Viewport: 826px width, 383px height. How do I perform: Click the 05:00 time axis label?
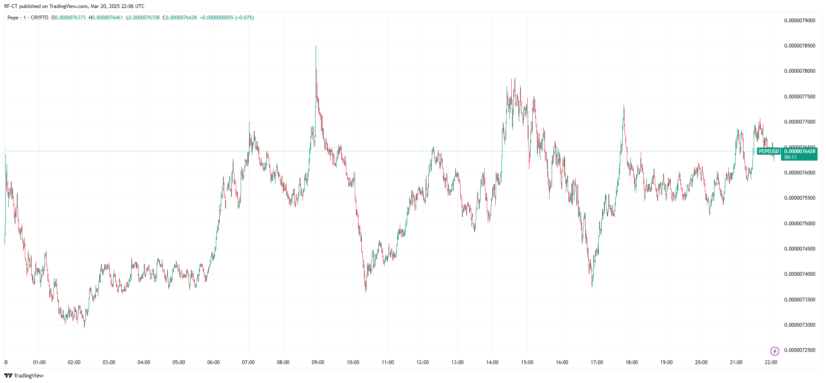179,362
